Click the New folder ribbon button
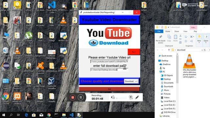The width and height of the screenshot is (210, 118). (x=199, y=38)
